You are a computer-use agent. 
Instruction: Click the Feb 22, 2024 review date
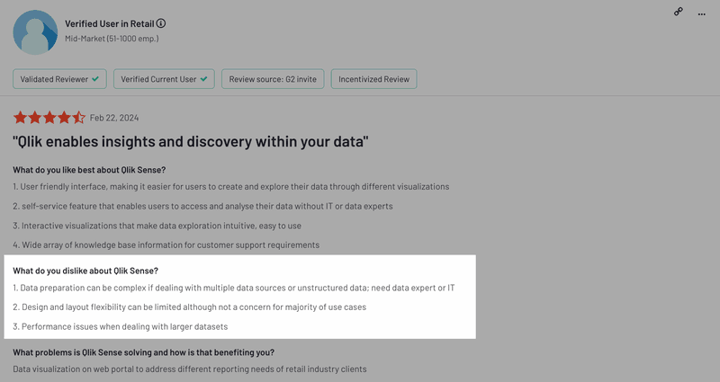(x=114, y=118)
